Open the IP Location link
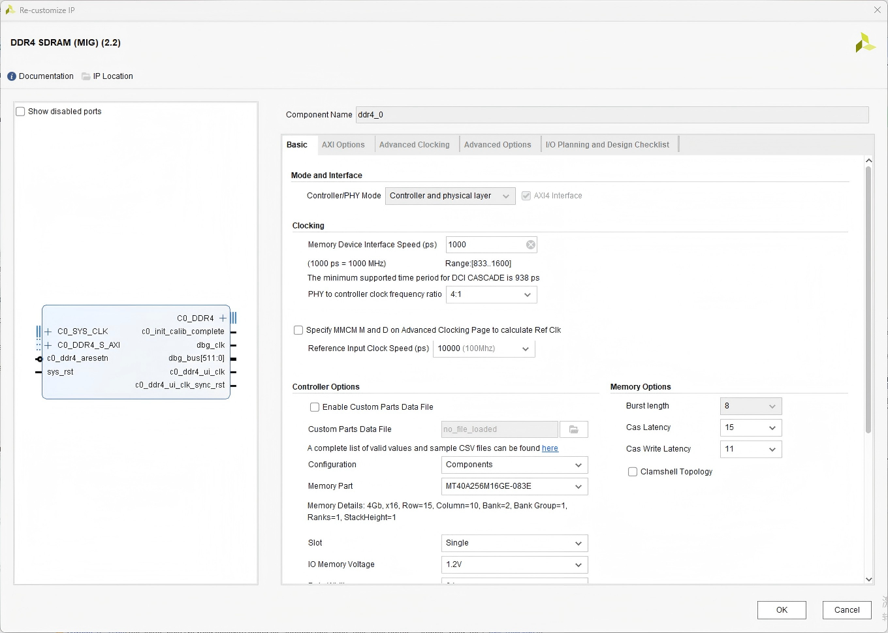The width and height of the screenshot is (888, 633). [113, 76]
